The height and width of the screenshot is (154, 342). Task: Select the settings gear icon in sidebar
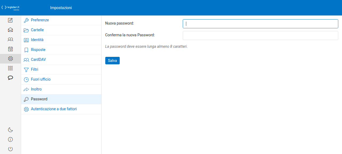(10, 58)
